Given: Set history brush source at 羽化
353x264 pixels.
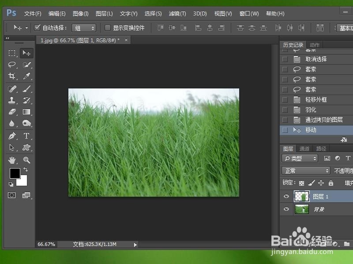Looking at the screenshot, I should [x=285, y=110].
